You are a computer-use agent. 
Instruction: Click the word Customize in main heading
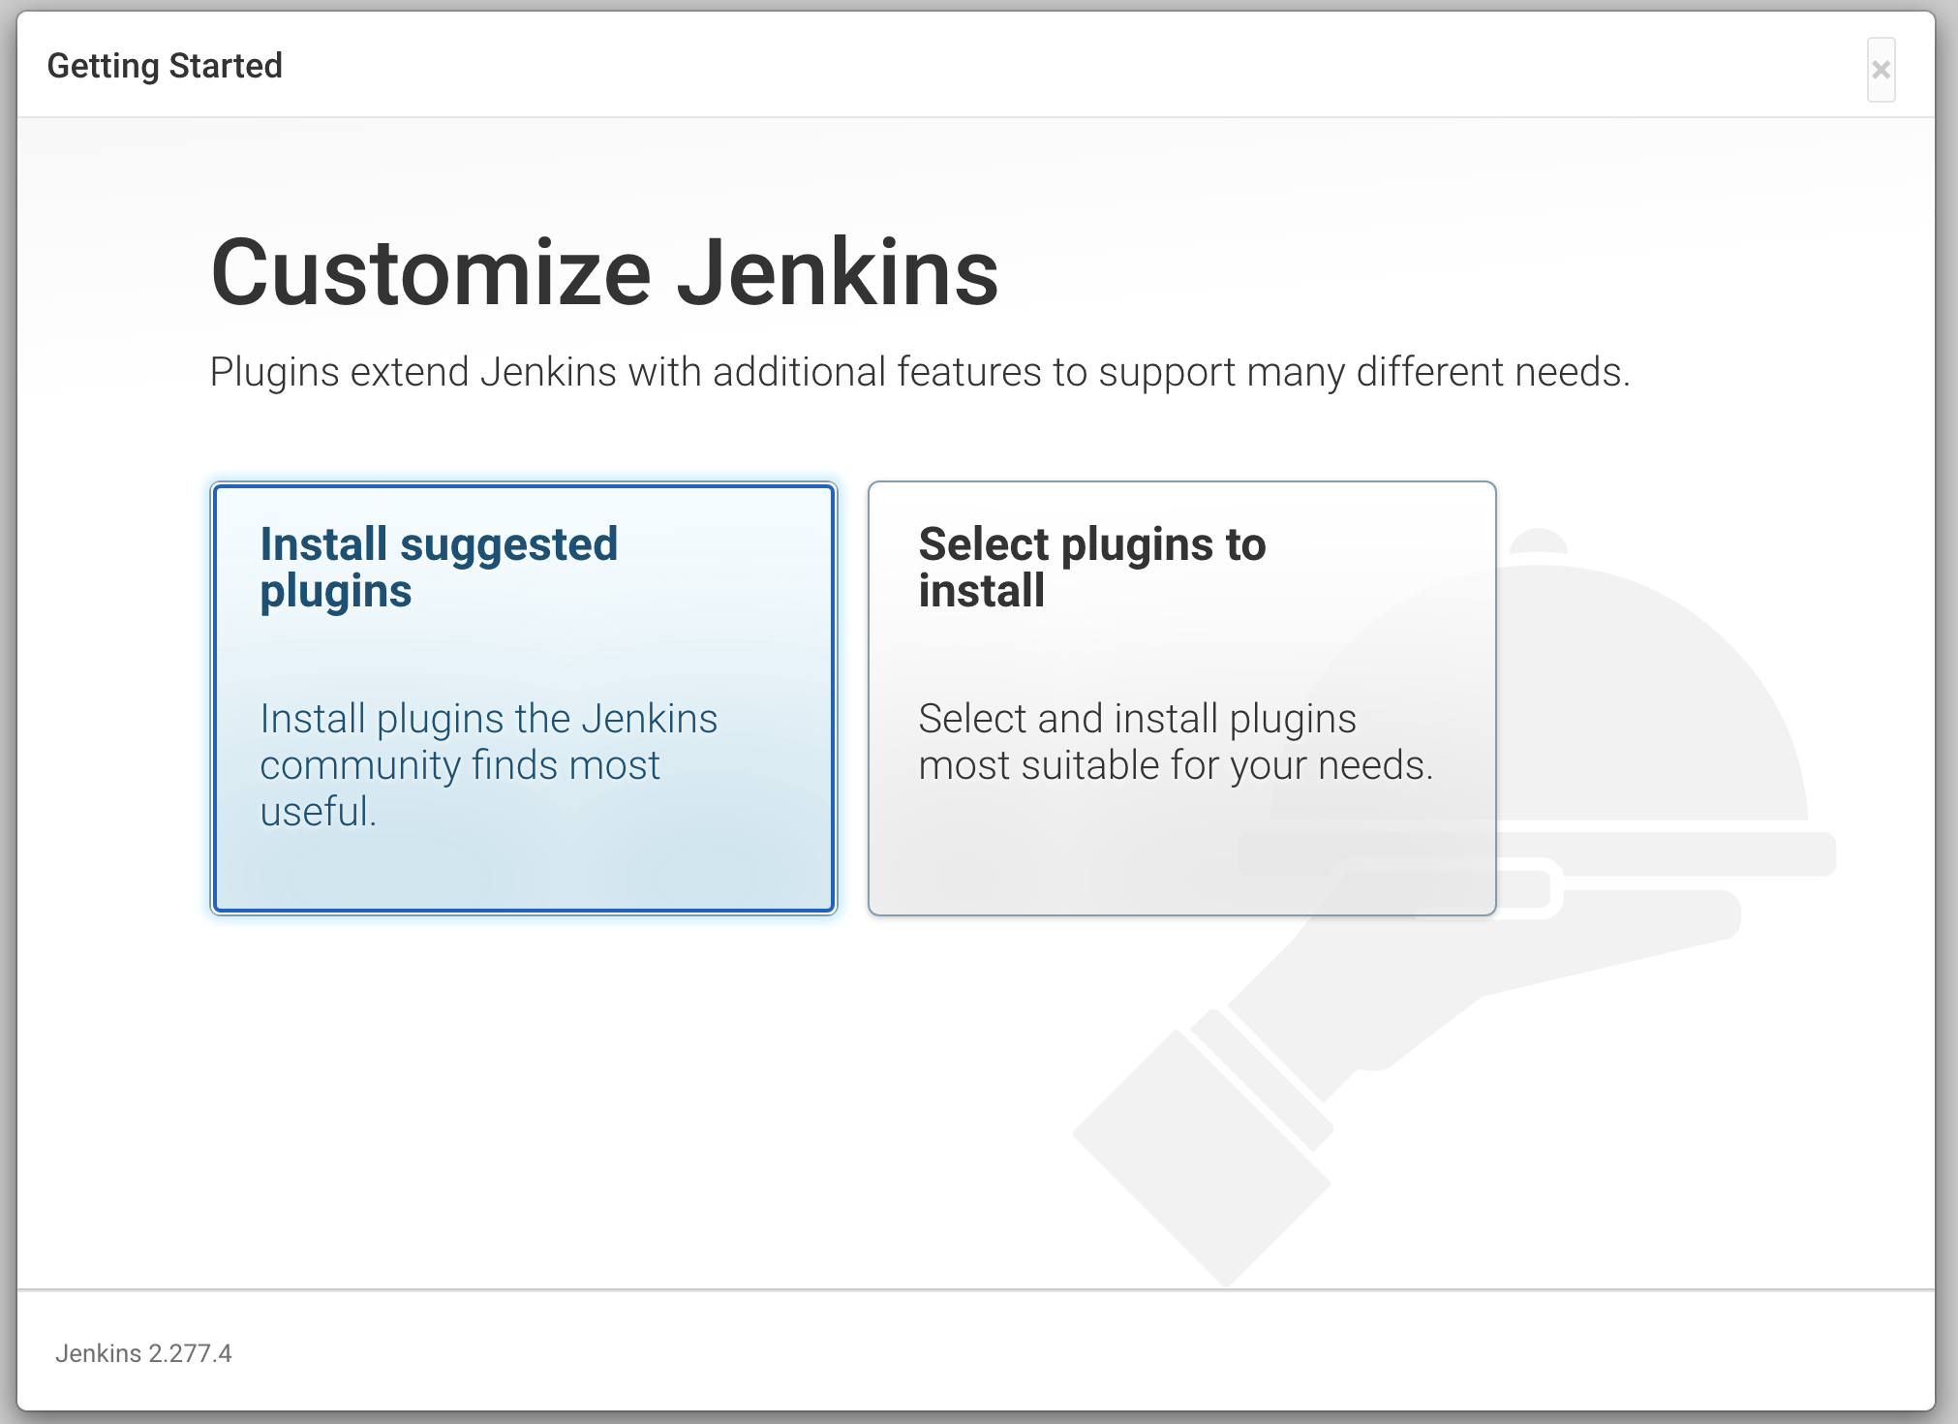pos(431,273)
